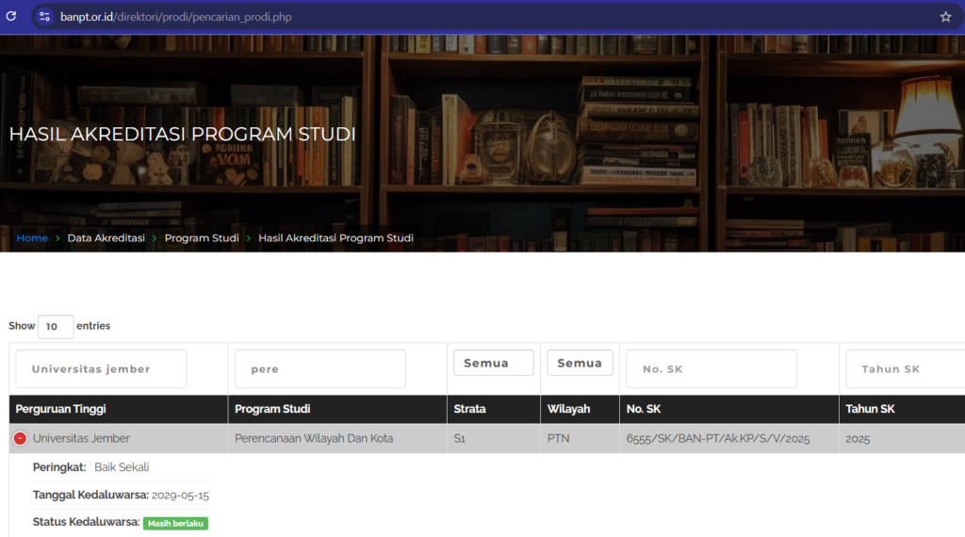Click the S1 strata cell

click(x=460, y=439)
